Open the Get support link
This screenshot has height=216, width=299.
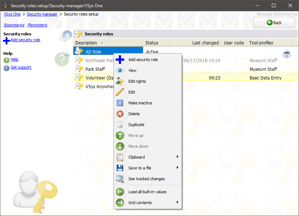[x=21, y=67]
